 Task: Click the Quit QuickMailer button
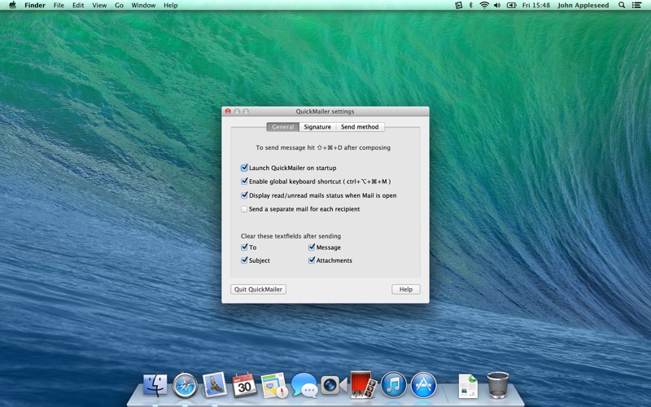(x=258, y=289)
